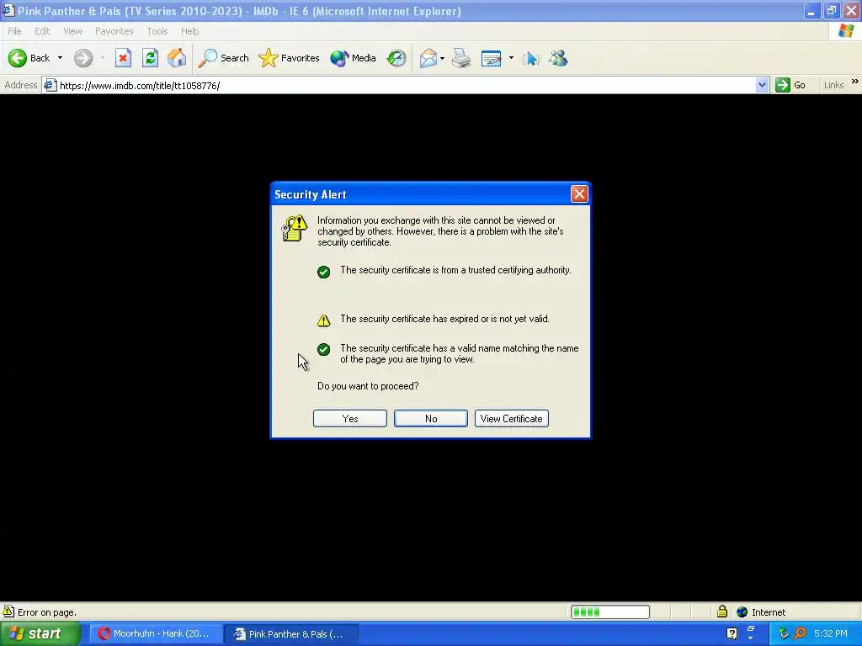The height and width of the screenshot is (646, 862).
Task: Open the Media toolbar button
Action: [353, 58]
